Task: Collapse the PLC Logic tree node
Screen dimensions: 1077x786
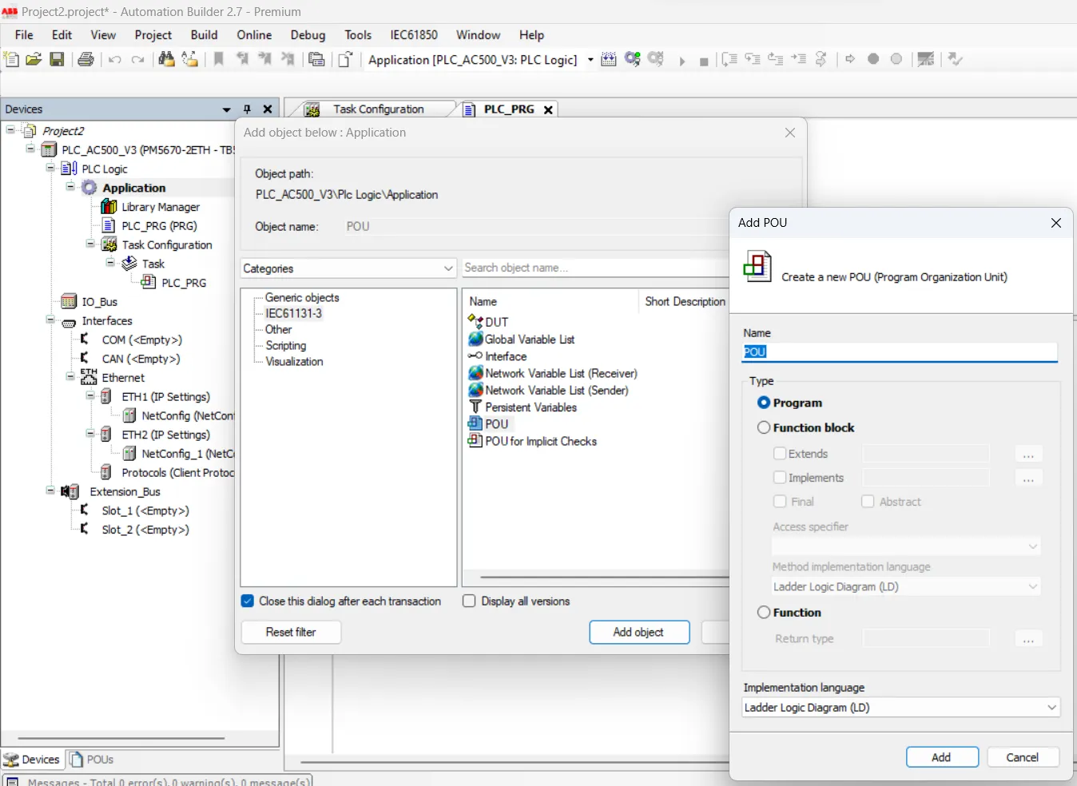Action: click(50, 169)
